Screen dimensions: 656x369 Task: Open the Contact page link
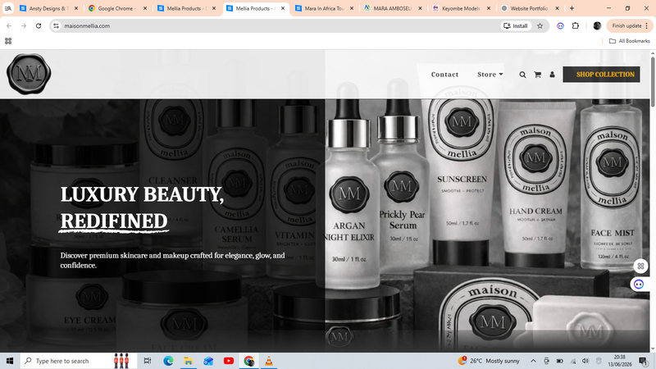pyautogui.click(x=444, y=75)
